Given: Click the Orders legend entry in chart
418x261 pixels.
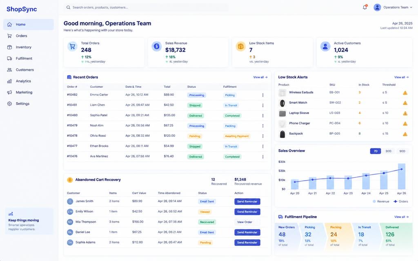Looking at the screenshot, I should 401,201.
